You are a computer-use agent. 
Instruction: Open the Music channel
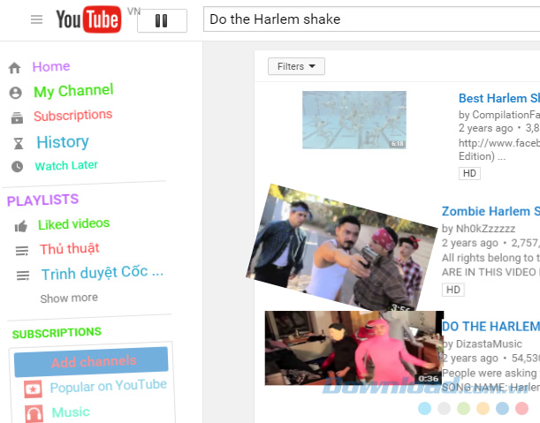(71, 412)
